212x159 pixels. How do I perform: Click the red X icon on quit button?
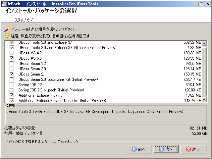coord(188,149)
